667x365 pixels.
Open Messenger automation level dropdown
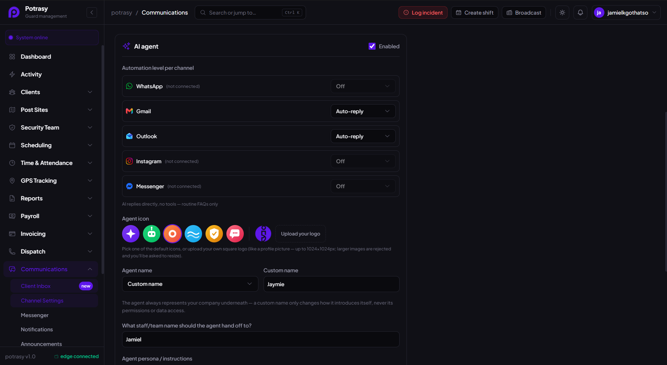coord(363,186)
